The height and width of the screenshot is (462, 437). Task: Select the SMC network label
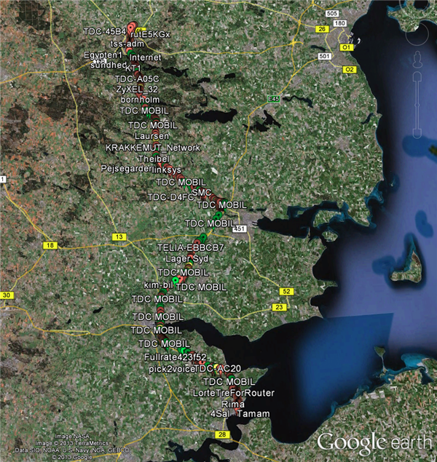point(202,193)
